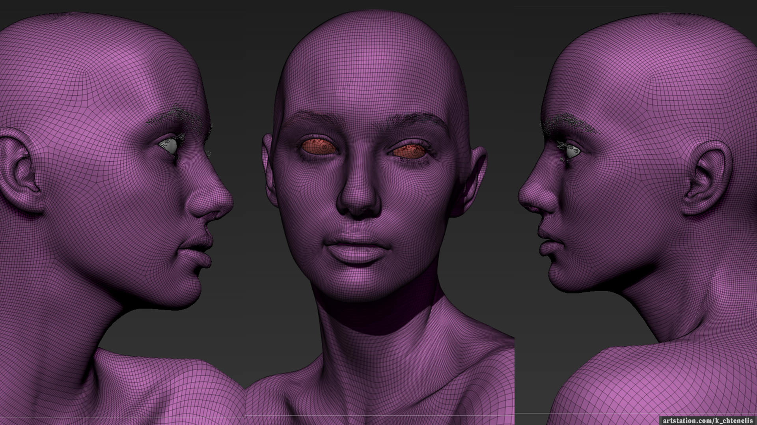757x425 pixels.
Task: Select the white eyeball of the right-facing profile
Action: 169,145
